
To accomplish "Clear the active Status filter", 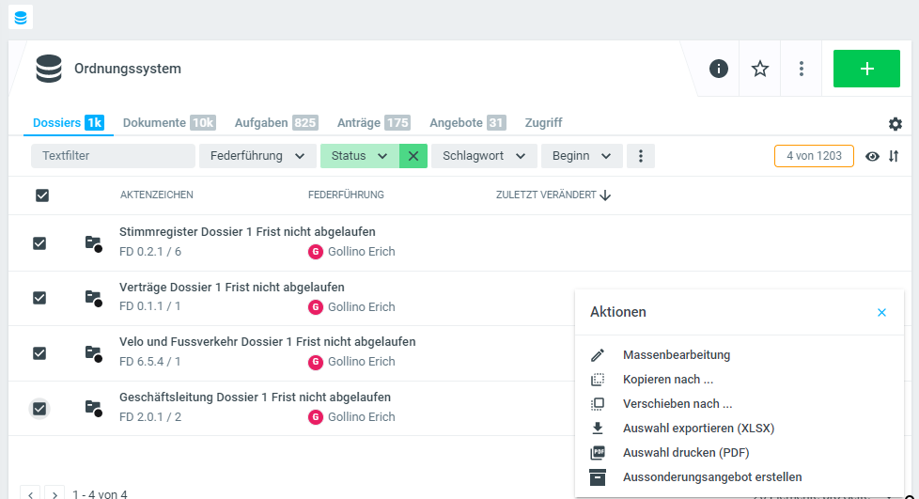I will click(x=413, y=156).
